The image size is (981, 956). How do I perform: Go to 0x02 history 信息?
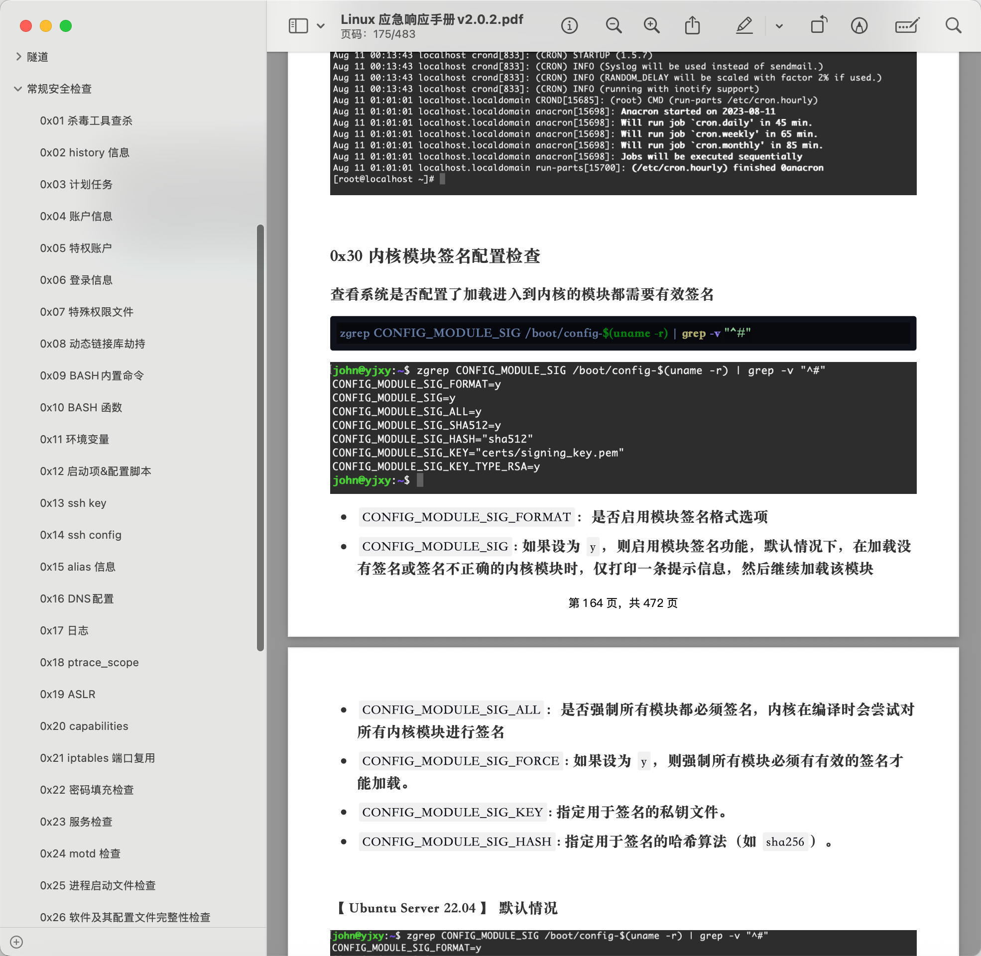pos(85,153)
